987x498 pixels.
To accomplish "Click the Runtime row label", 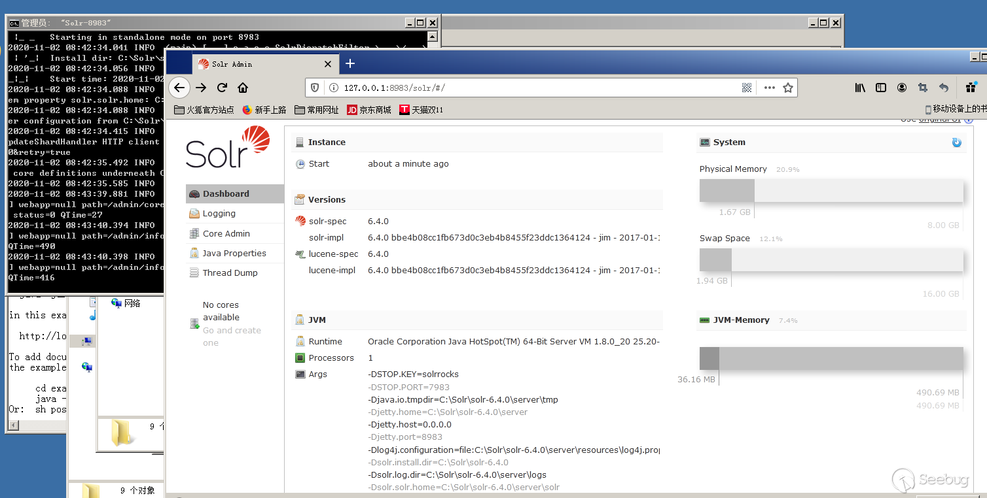I will pos(325,342).
